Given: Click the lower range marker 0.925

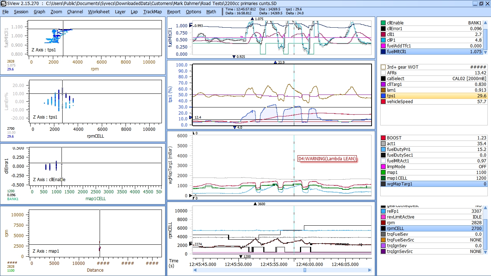Looking at the screenshot, I should (239, 57).
